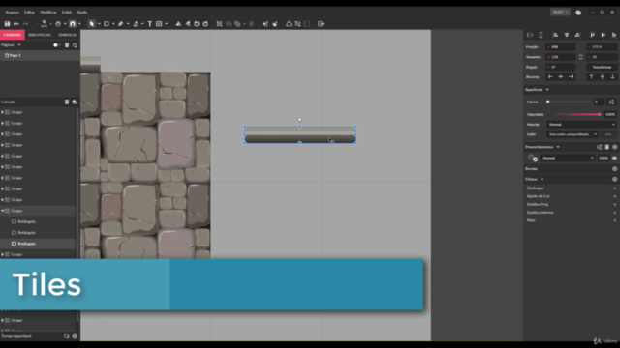Toggle the bottom anchor in Âncora
This screenshot has height=348, width=620.
tap(612, 77)
